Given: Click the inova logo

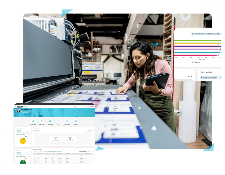Looking at the screenshot, I should click(20, 107).
